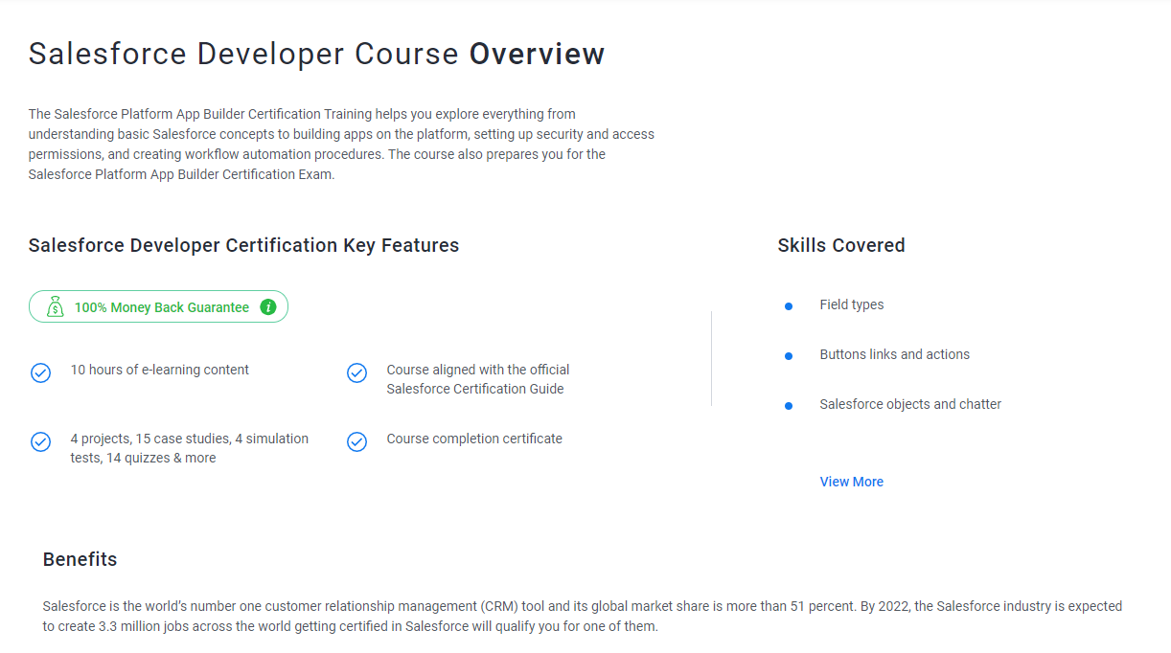Image resolution: width=1171 pixels, height=653 pixels.
Task: Click the 100% Money Back Guarantee badge
Action: (x=158, y=306)
